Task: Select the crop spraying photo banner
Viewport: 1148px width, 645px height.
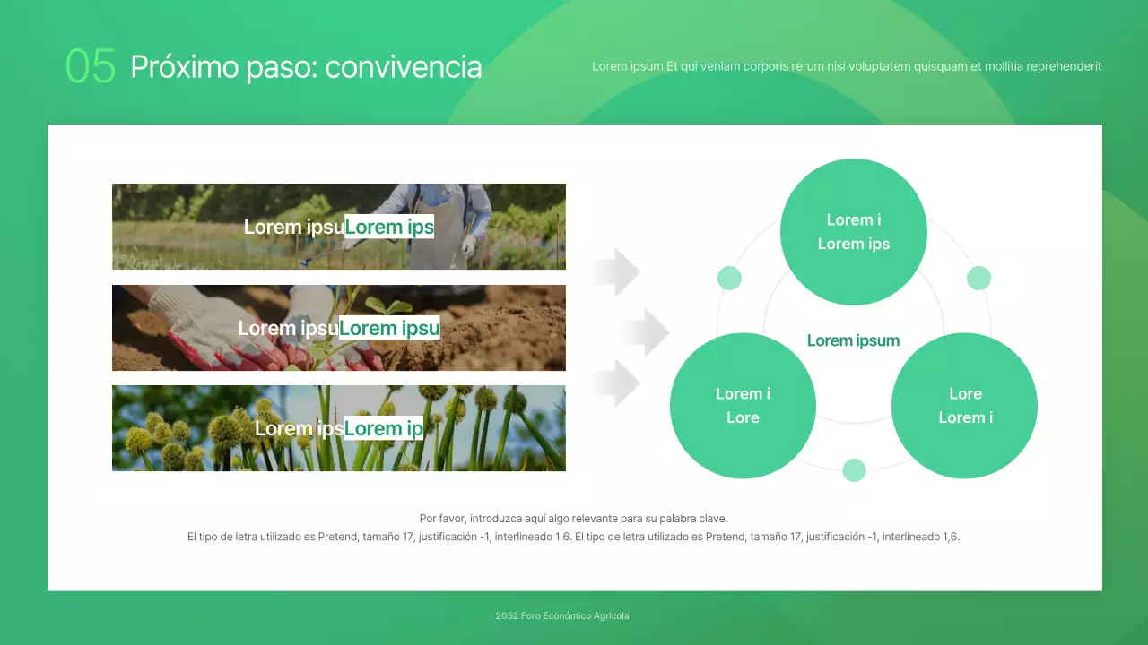Action: (338, 226)
